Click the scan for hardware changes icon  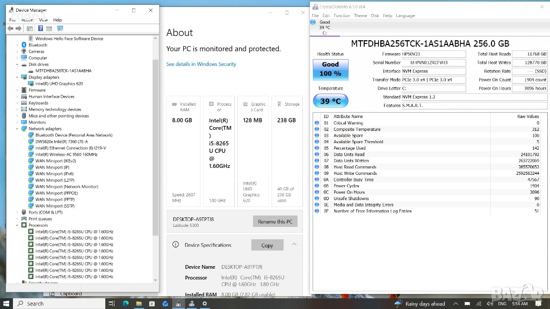pyautogui.click(x=60, y=28)
